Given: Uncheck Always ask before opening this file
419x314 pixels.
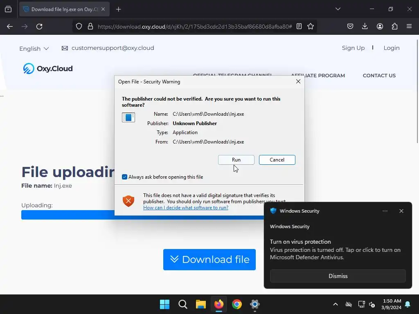Looking at the screenshot, I should point(124,177).
